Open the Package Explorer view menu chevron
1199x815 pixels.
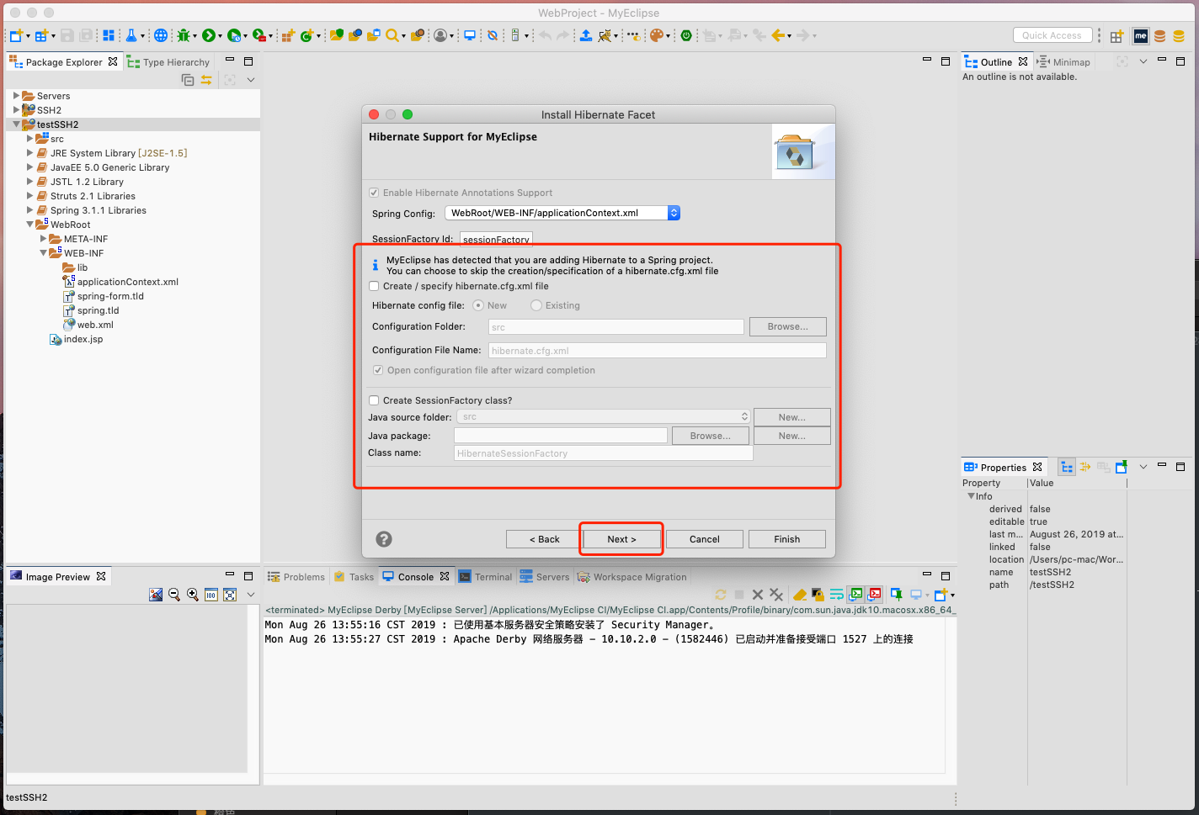click(251, 80)
